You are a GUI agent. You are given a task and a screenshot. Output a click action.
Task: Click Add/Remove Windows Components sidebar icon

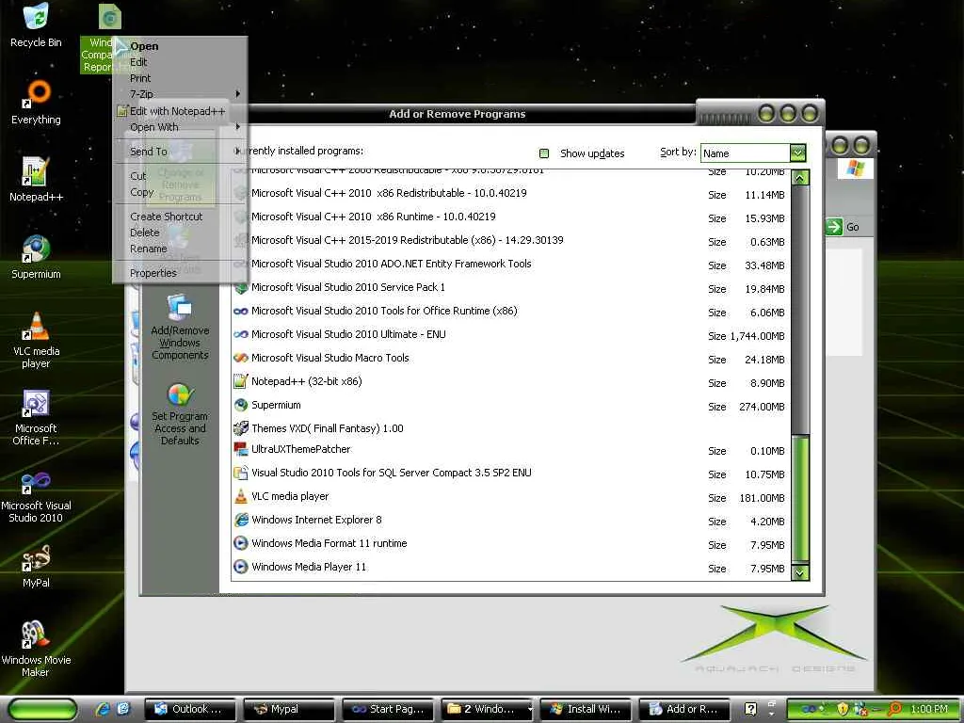pyautogui.click(x=180, y=308)
